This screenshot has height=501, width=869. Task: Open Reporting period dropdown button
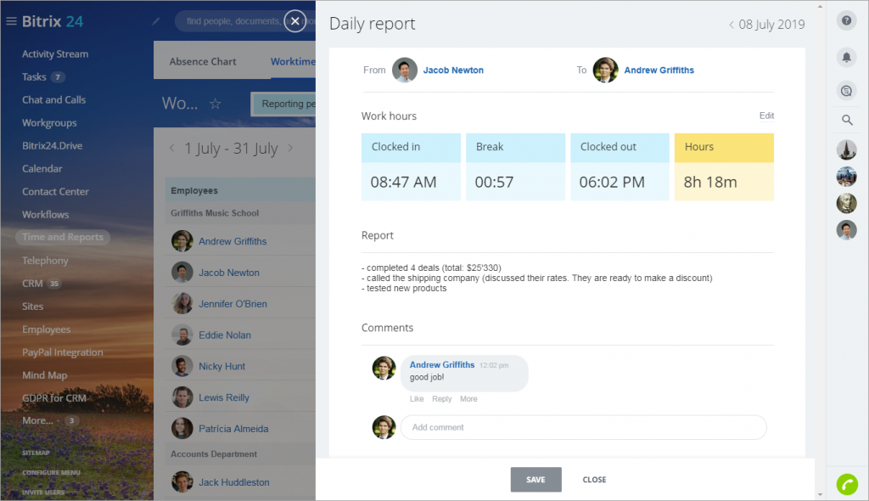283,104
